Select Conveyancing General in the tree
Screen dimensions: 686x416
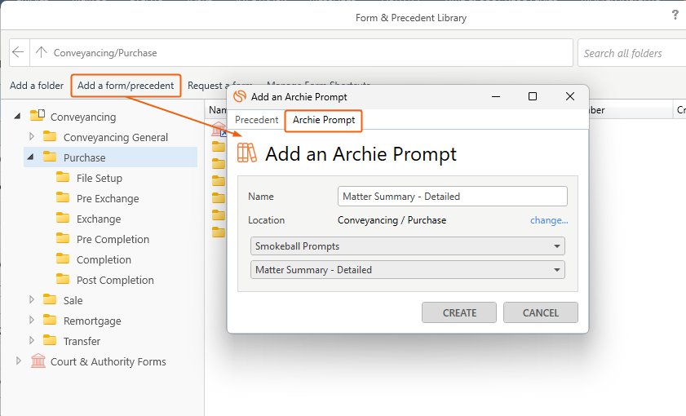[116, 137]
